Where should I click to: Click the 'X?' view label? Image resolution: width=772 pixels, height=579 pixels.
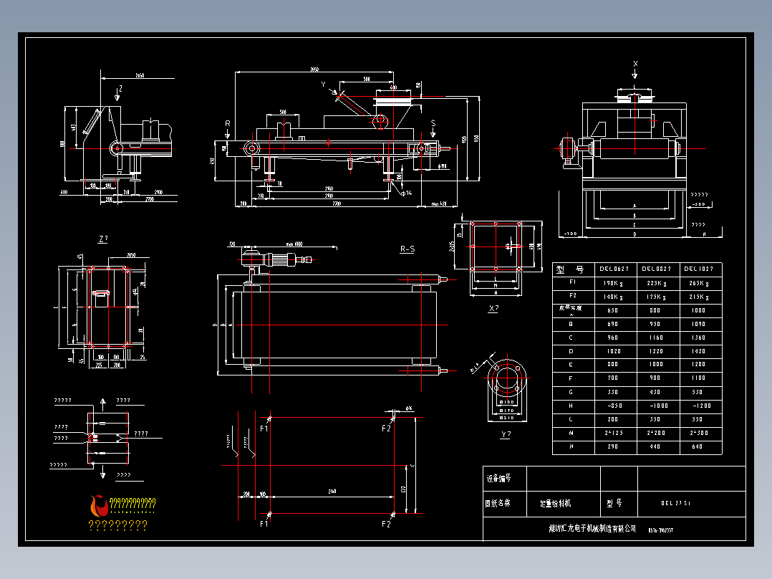coord(493,309)
